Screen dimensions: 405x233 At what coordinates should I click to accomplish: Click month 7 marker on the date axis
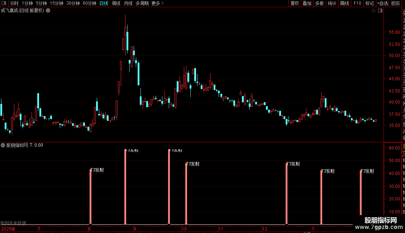pos(39,229)
